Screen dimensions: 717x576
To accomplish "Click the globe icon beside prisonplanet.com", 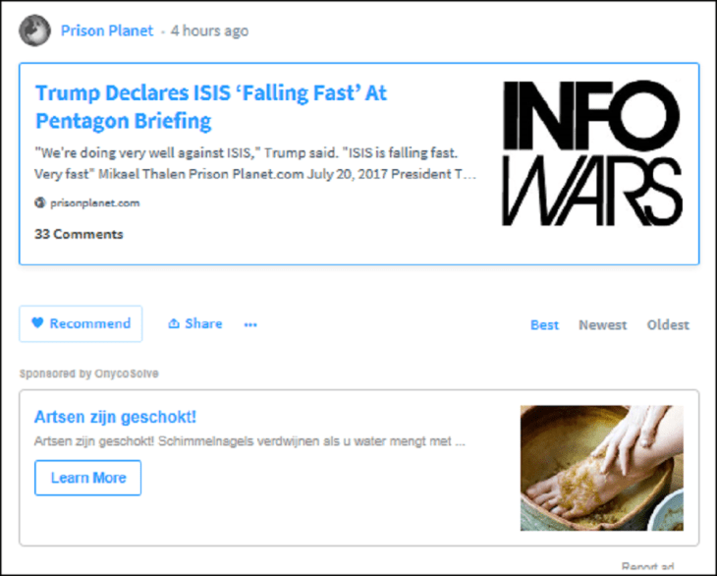I will click(40, 203).
